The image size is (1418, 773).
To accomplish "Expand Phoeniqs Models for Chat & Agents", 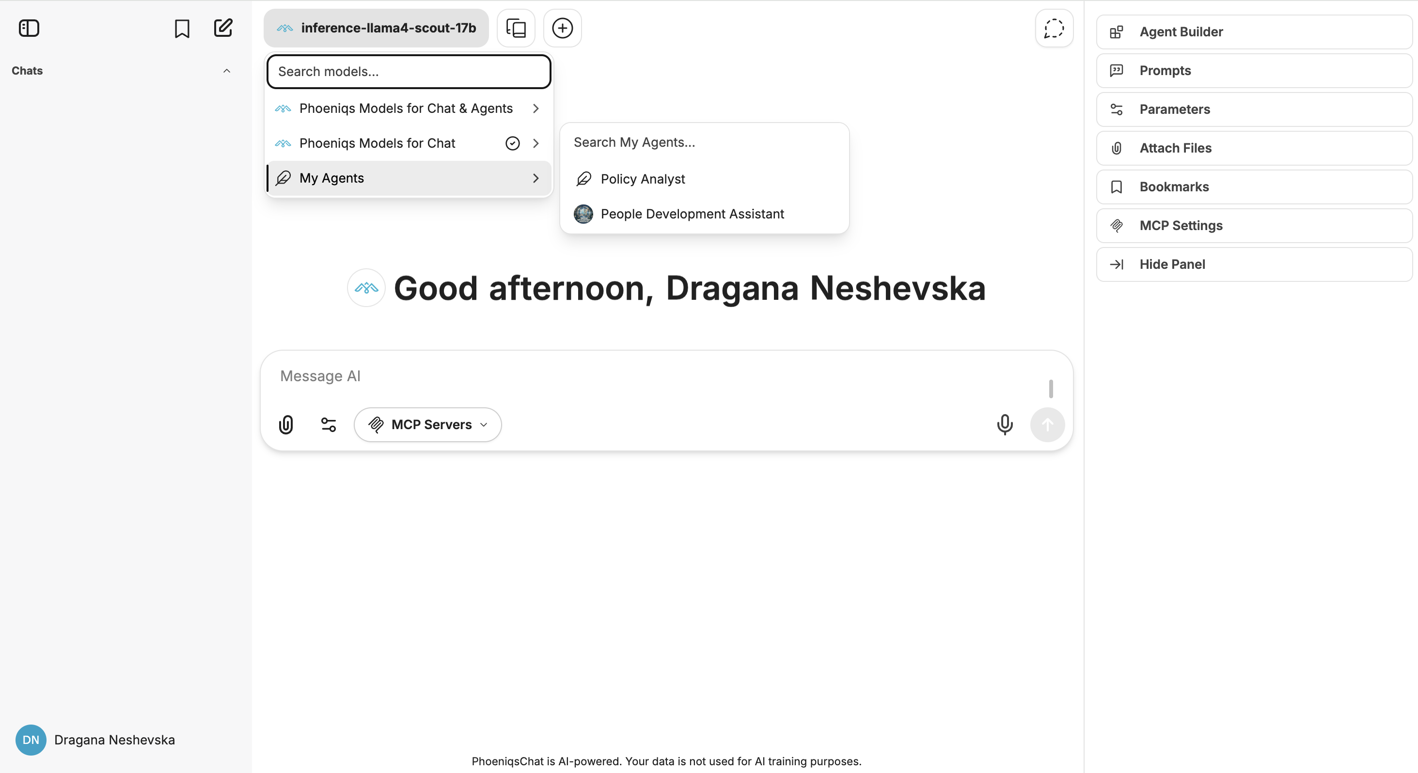I will [x=409, y=108].
